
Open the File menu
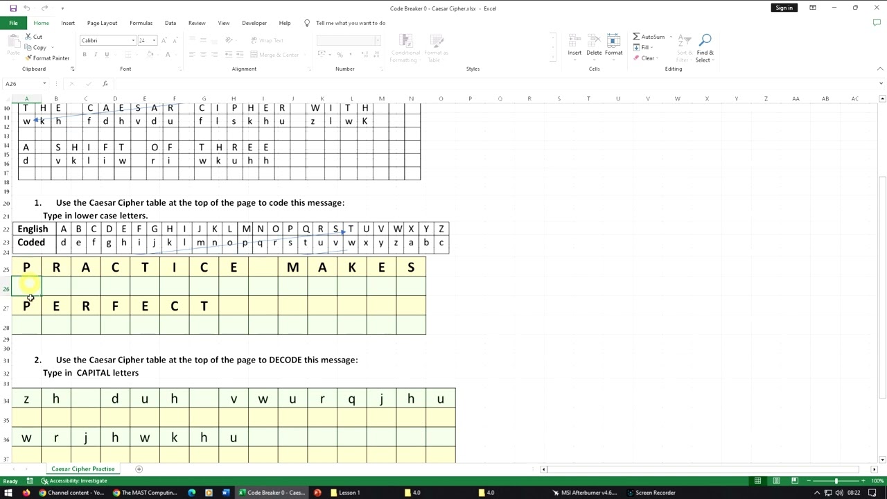coord(13,23)
